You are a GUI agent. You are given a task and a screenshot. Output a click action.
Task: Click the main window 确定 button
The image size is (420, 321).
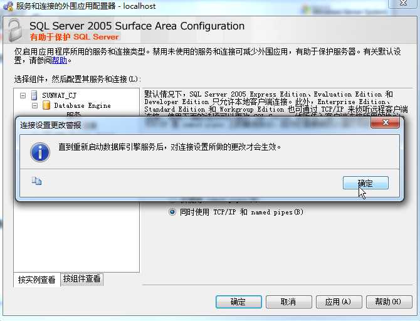238,302
